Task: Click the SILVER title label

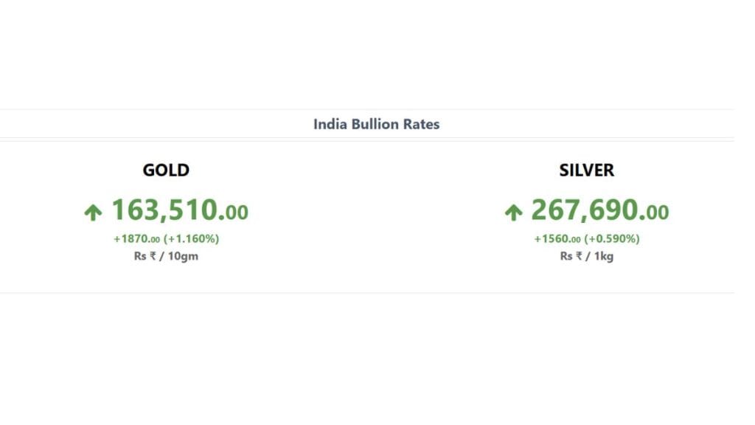Action: (586, 170)
